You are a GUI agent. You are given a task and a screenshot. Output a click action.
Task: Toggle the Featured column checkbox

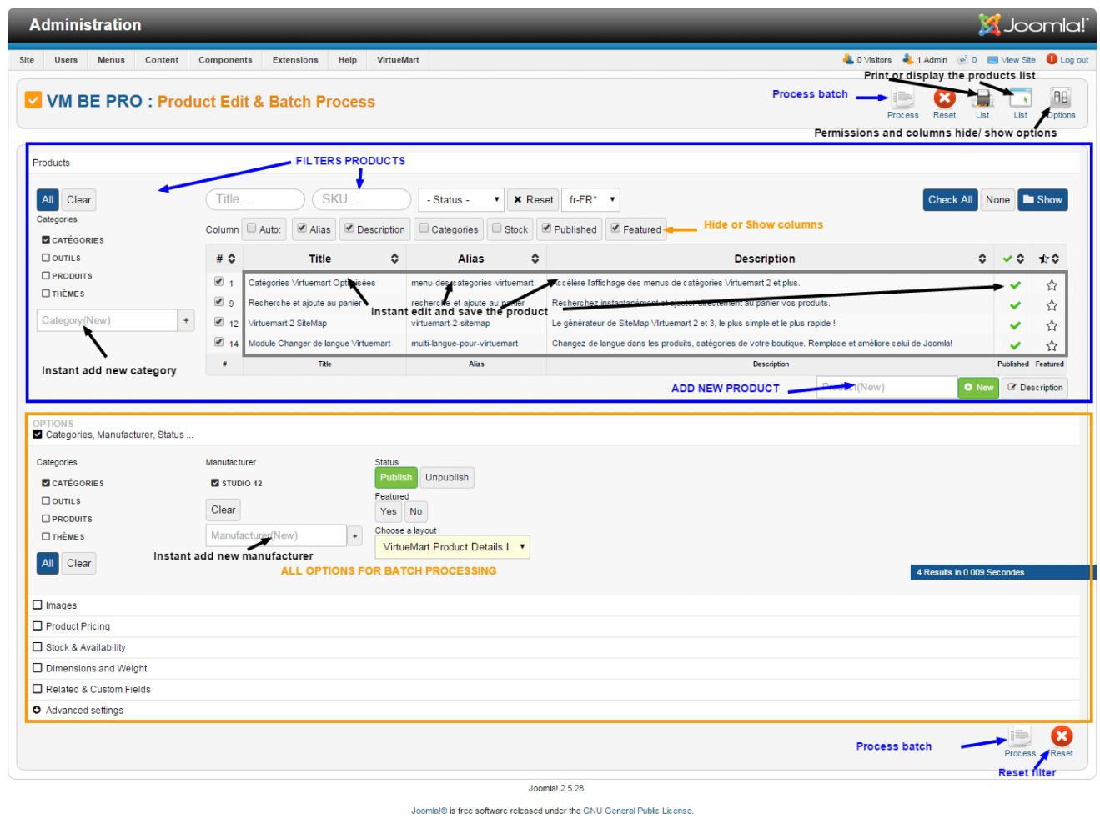[x=615, y=228]
